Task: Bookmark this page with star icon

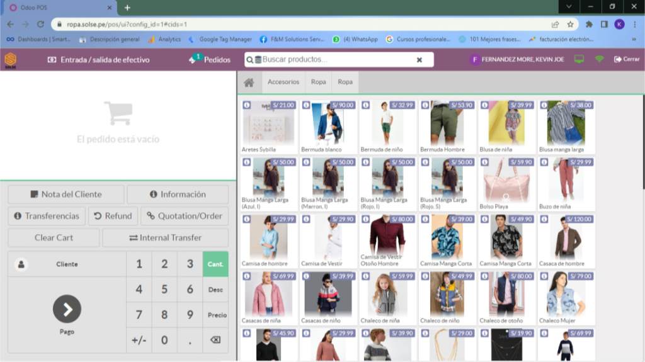Action: pos(570,24)
